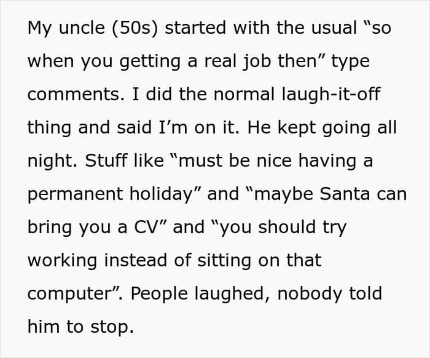
Task: Click the word "usual"
Action: (333, 29)
